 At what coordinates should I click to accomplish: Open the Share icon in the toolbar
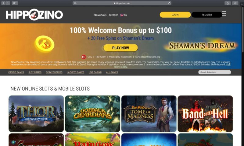[228, 3]
